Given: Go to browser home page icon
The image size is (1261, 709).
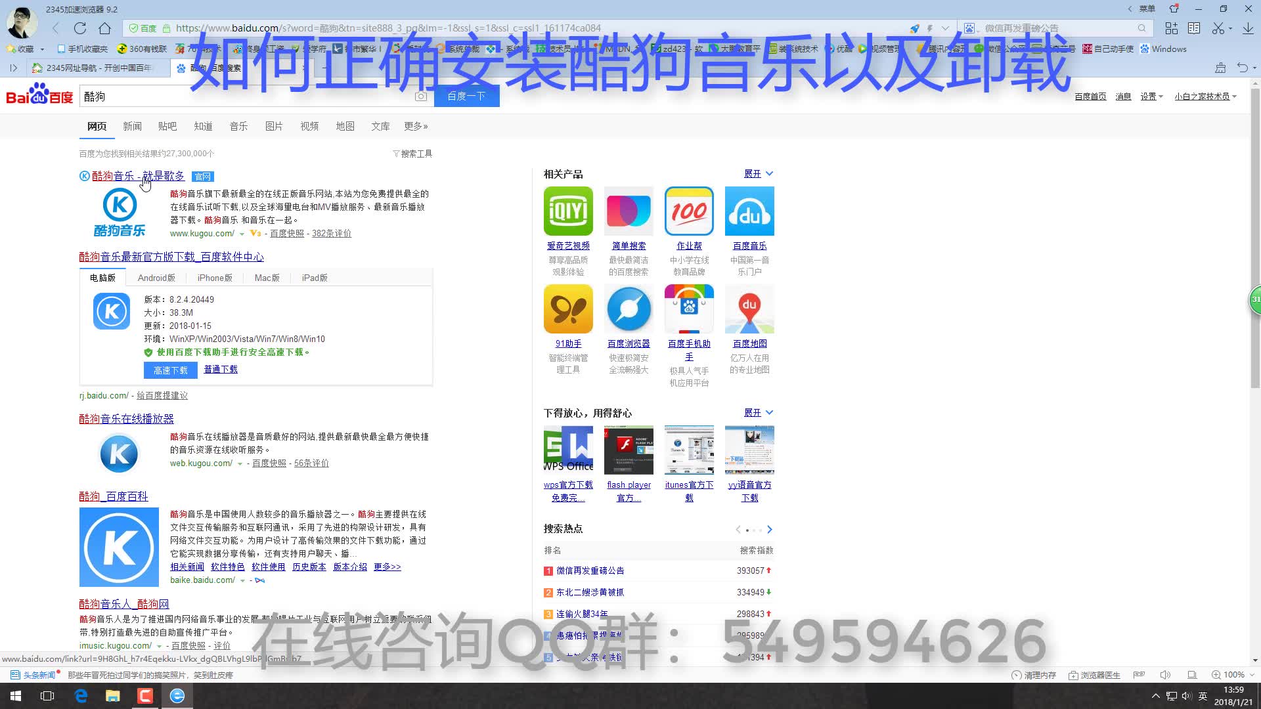Looking at the screenshot, I should coord(104,28).
